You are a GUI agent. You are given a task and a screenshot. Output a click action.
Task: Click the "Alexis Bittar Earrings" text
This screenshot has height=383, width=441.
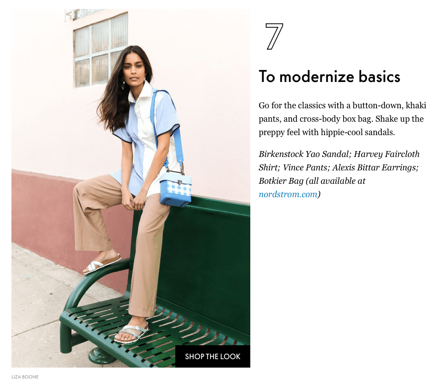(374, 167)
